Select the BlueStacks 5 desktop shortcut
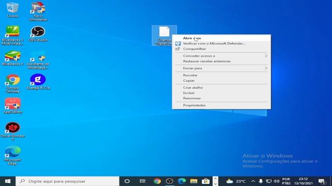 (12, 58)
